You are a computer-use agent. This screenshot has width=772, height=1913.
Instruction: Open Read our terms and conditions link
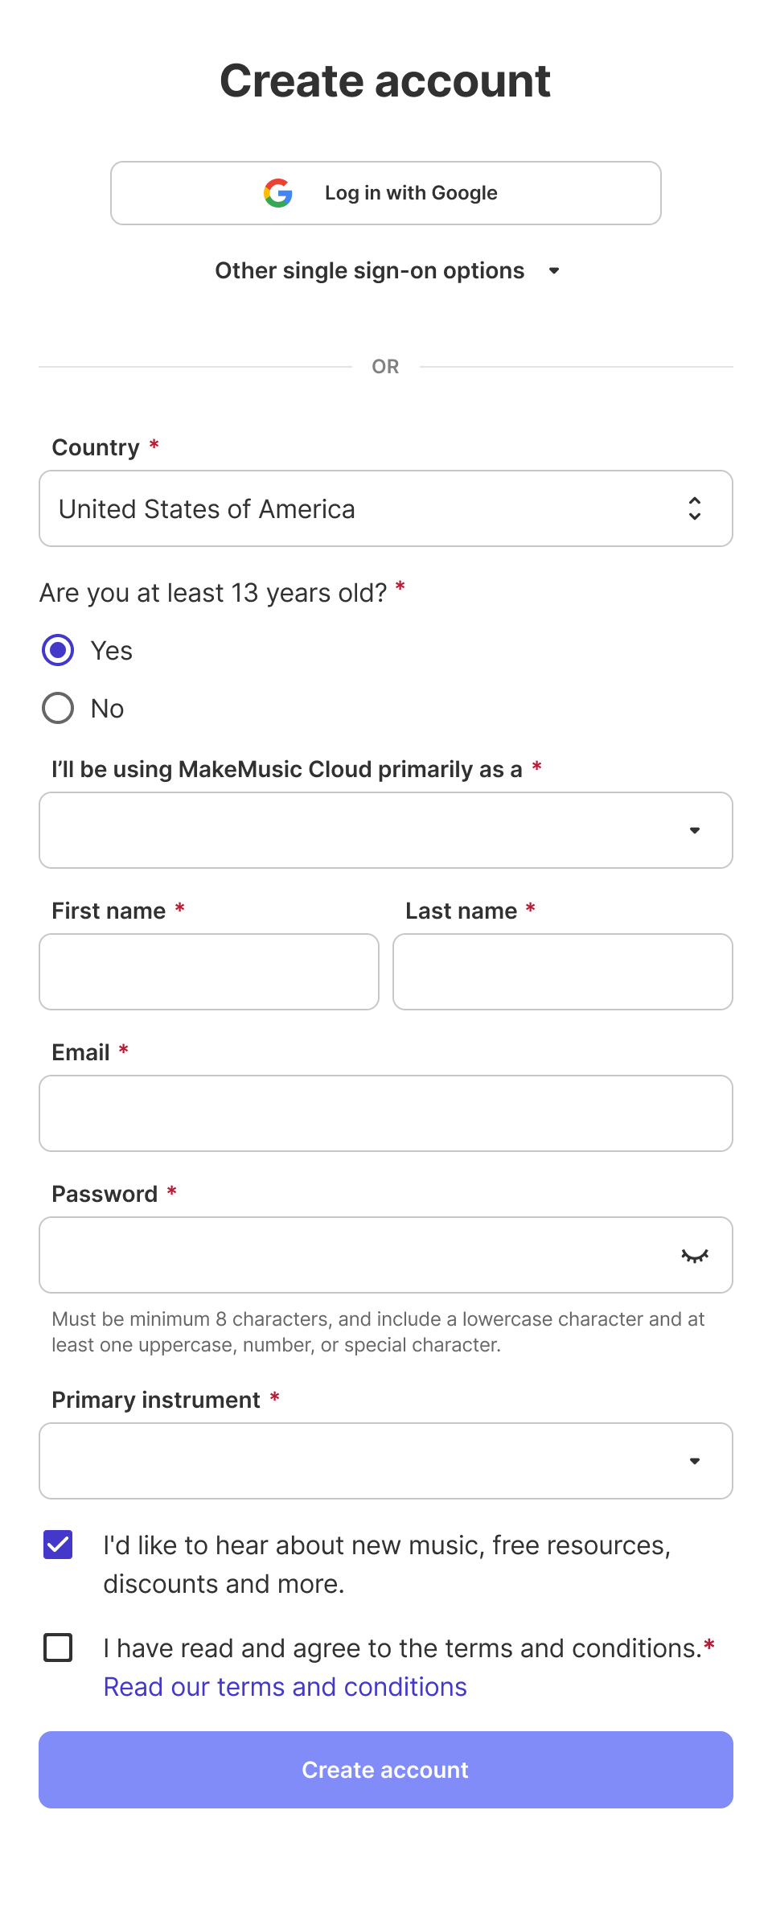[x=285, y=1687]
